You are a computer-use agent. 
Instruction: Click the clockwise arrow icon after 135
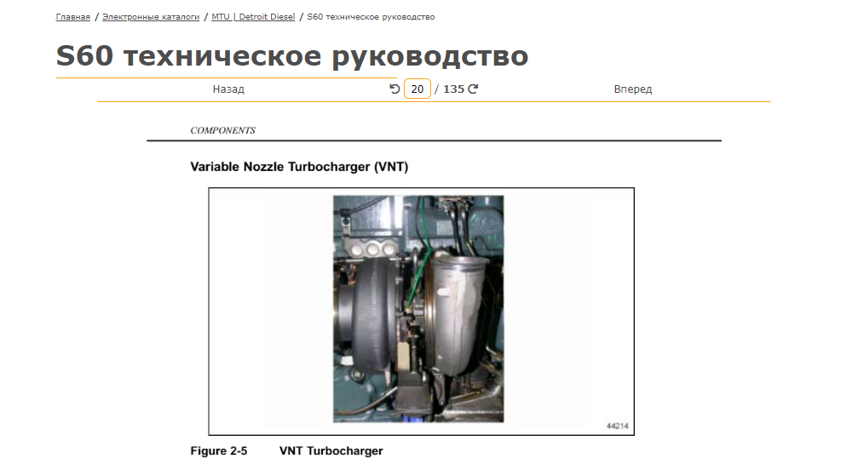click(x=473, y=89)
